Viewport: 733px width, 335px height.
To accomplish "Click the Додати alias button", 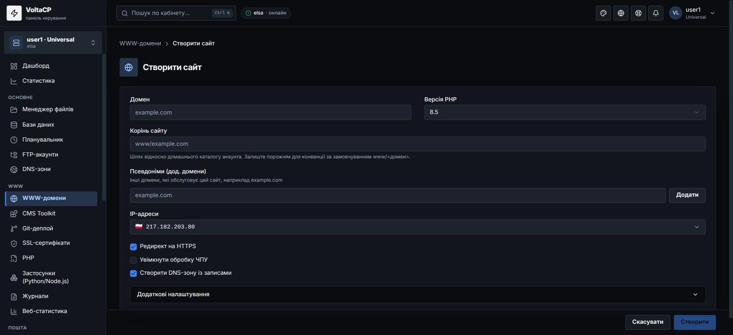I will click(x=687, y=195).
